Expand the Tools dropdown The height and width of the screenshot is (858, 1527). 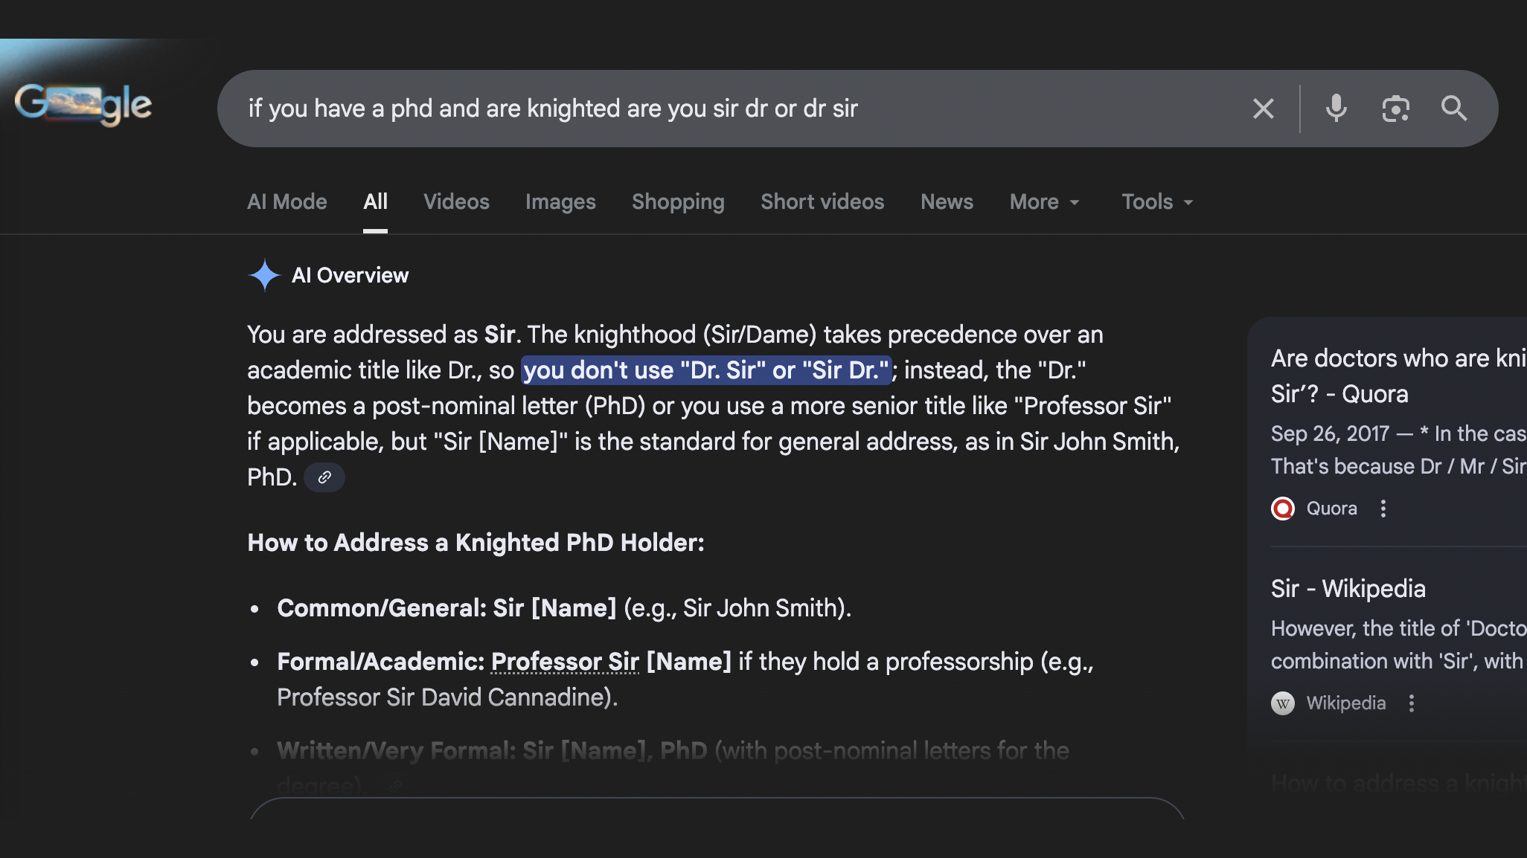[x=1157, y=202]
